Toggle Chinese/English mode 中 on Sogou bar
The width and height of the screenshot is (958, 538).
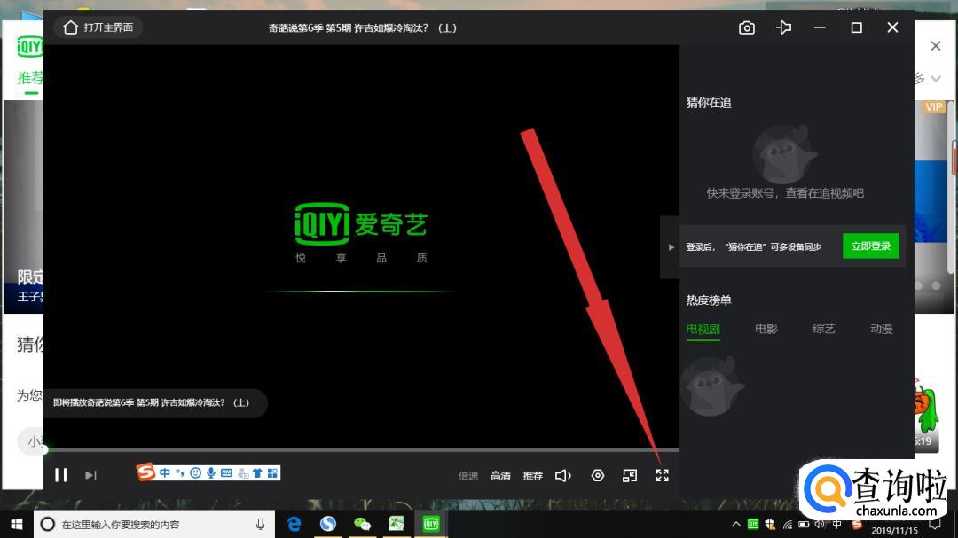165,472
